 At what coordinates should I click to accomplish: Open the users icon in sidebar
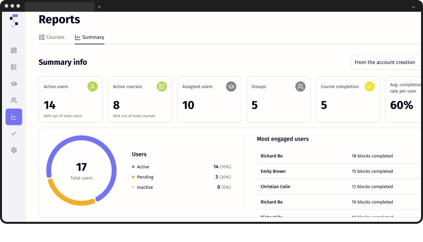[x=14, y=100]
